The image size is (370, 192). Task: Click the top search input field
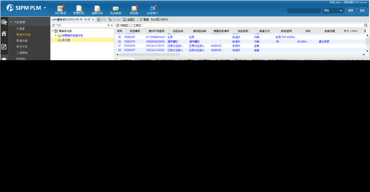[x=303, y=11]
